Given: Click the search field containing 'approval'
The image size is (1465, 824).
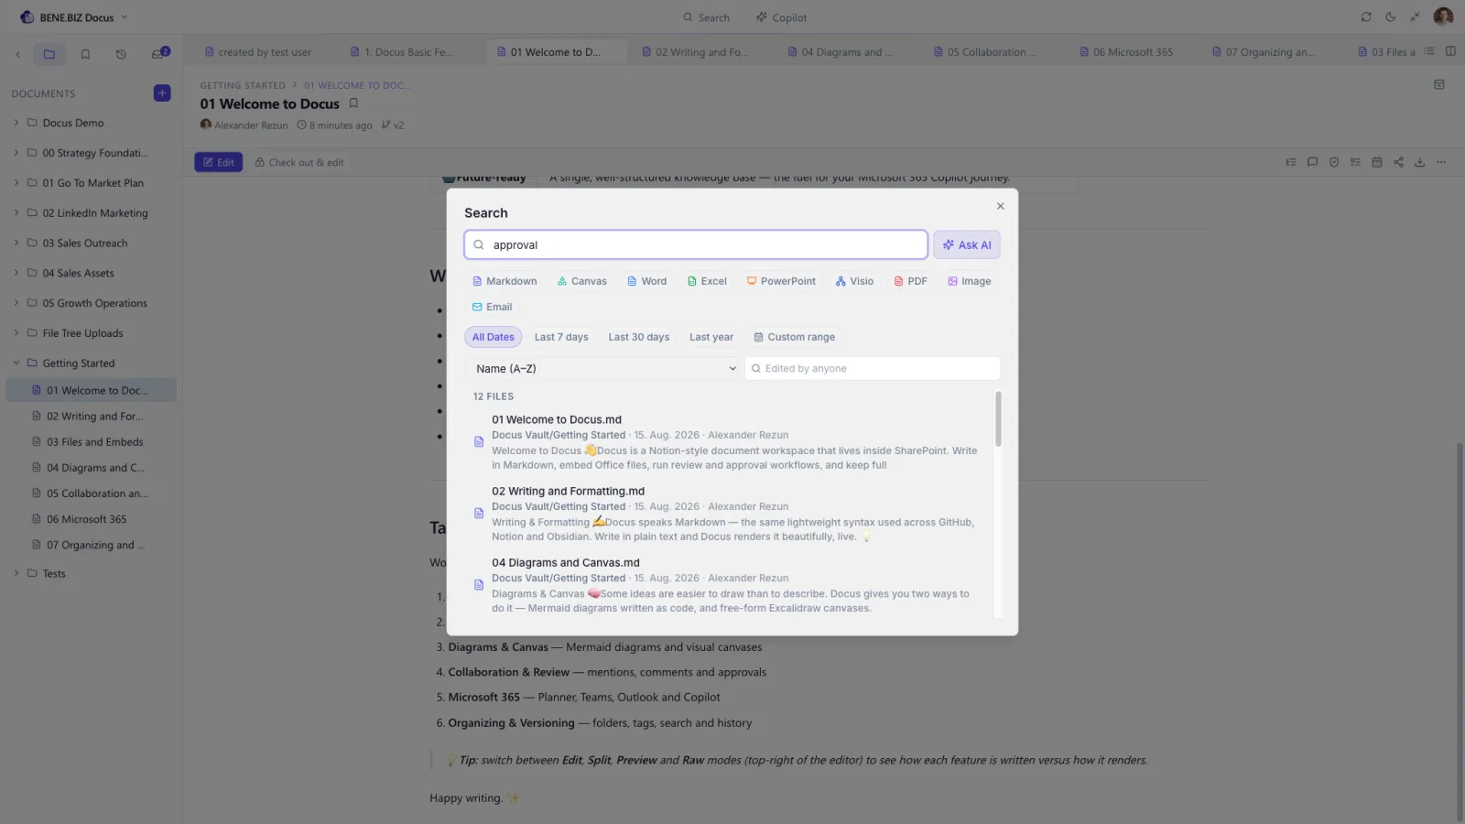Looking at the screenshot, I should pyautogui.click(x=696, y=244).
